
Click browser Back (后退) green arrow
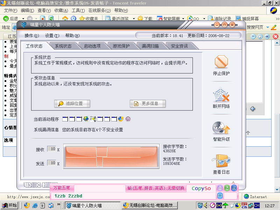[6, 19]
